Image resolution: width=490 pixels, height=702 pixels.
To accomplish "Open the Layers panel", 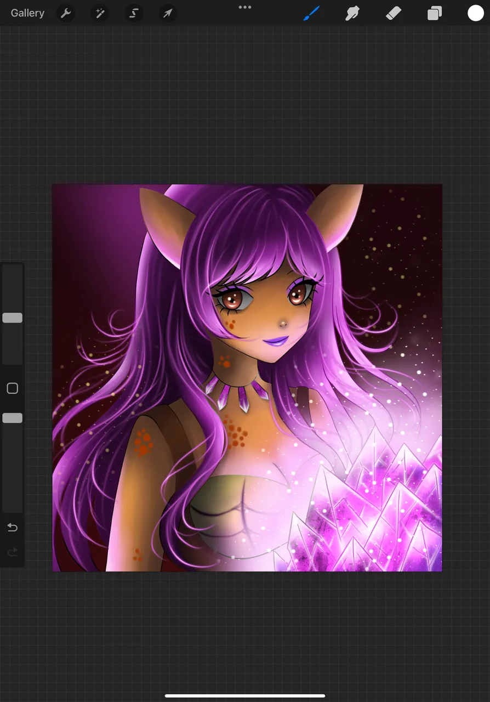I will (435, 13).
